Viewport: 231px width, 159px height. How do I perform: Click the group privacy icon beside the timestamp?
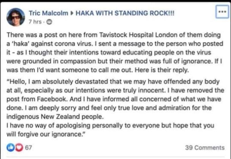[x=49, y=22]
